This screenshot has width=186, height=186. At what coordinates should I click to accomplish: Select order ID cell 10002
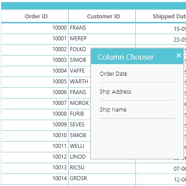coord(35,50)
